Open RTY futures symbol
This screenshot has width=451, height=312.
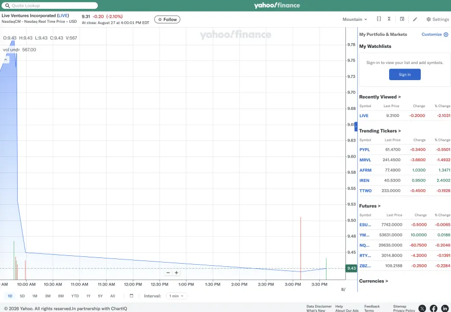[365, 255]
